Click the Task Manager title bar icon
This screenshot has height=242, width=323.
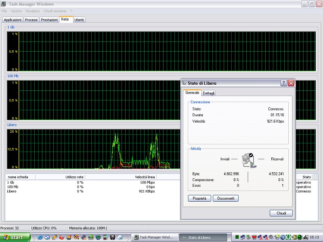[4, 4]
